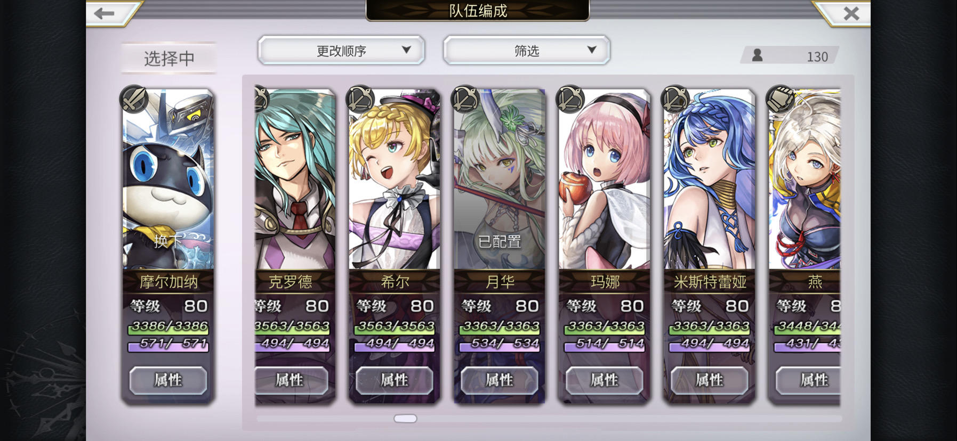
Task: Click the character count person icon
Action: pos(757,55)
